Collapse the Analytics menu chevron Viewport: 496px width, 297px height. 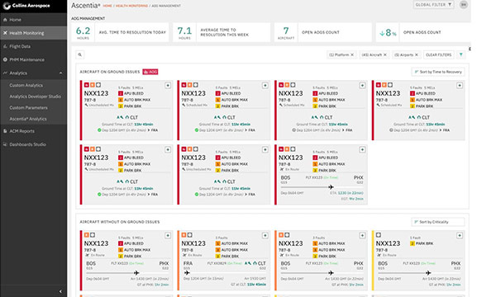(60, 73)
